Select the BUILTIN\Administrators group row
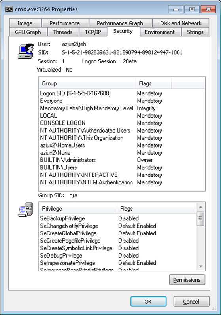The image size is (221, 315). point(122,160)
